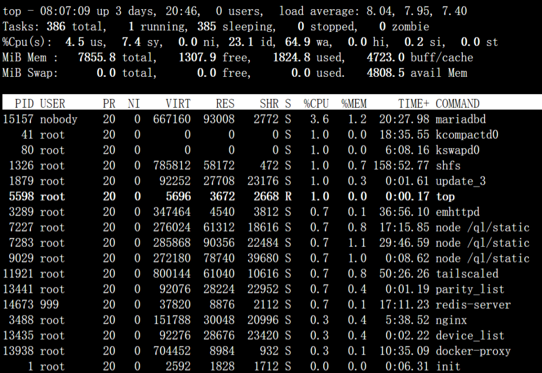Screen dimensions: 542x373
Task: Click the PID column header
Action: click(x=24, y=103)
